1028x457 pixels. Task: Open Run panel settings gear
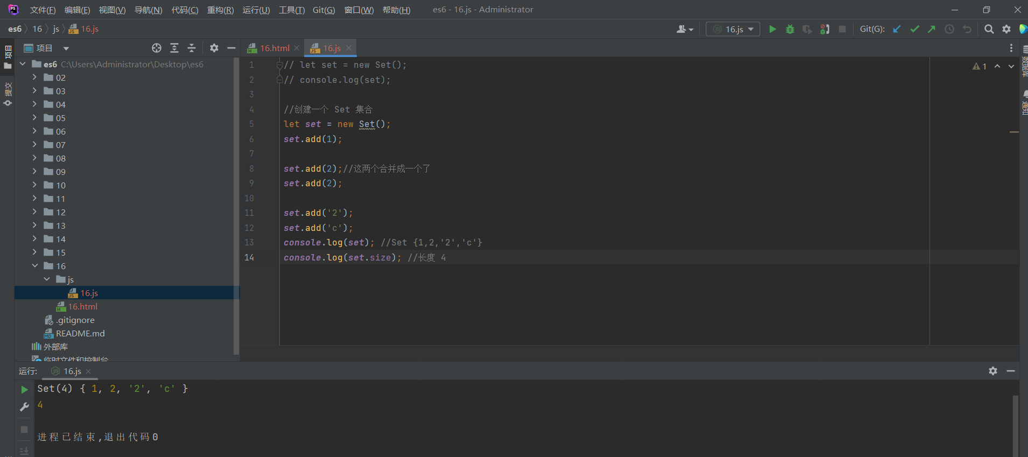[x=993, y=371]
